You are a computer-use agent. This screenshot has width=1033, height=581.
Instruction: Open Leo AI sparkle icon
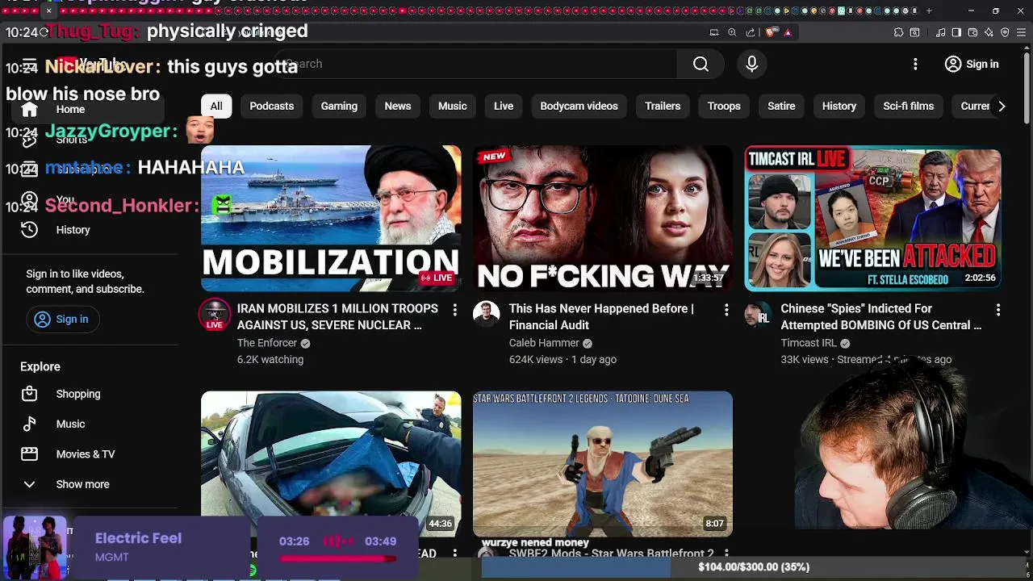tap(989, 32)
